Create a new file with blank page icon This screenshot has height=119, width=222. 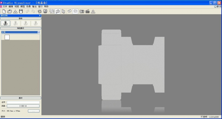4,11
